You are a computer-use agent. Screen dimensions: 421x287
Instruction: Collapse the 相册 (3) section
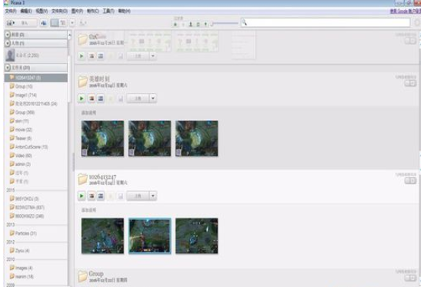pos(8,35)
